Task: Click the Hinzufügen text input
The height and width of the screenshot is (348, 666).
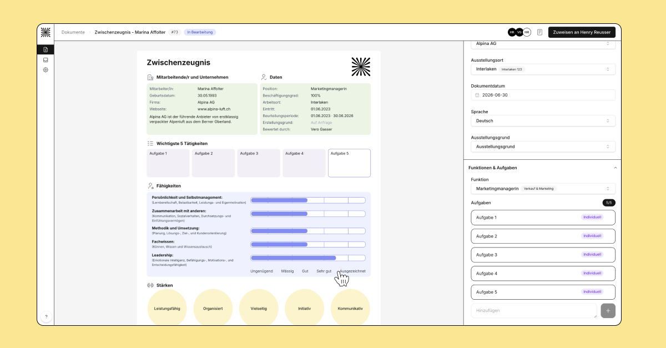Action: pyautogui.click(x=534, y=311)
